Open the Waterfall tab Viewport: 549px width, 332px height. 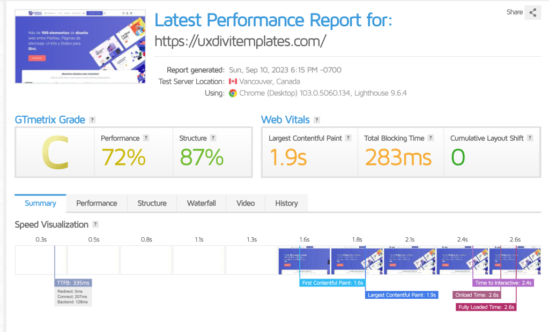(202, 203)
